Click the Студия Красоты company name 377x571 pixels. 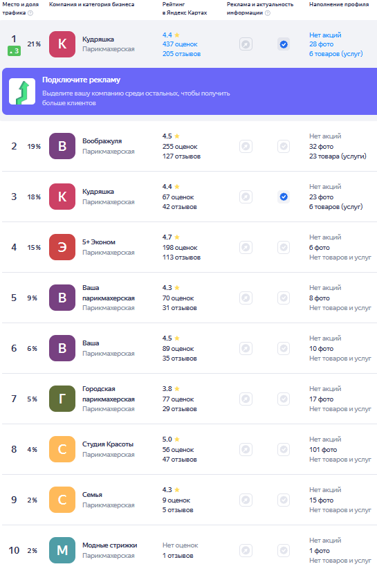(x=108, y=444)
